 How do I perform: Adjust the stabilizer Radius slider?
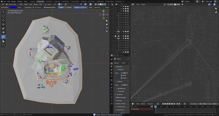pyautogui.click(x=65, y=7)
